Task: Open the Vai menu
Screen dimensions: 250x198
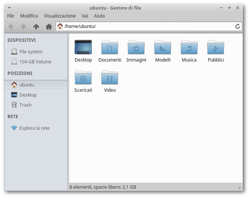Action: (x=85, y=16)
